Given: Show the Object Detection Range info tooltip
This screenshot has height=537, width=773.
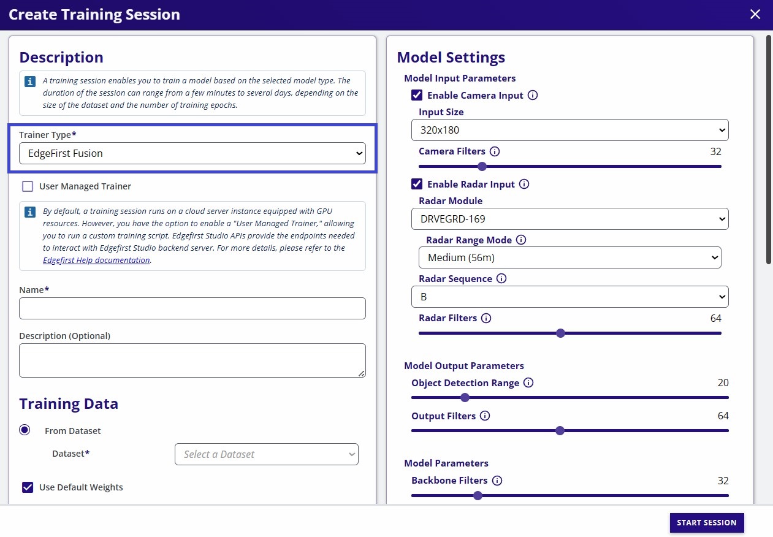Looking at the screenshot, I should click(528, 383).
